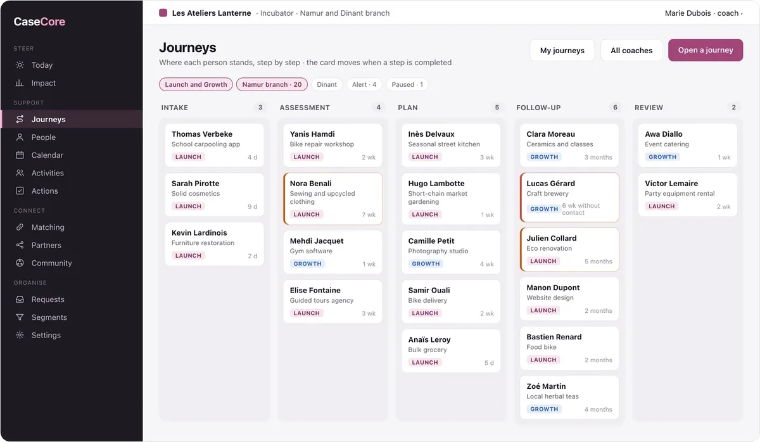Click the Requests inbox icon
The image size is (760, 442).
click(20, 300)
